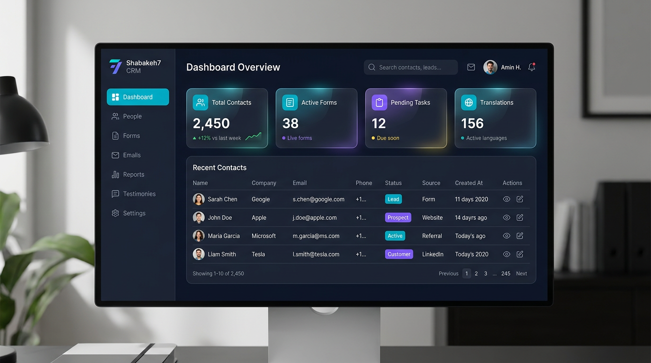Screen dimensions: 651x363
Task: Toggle visibility of Sarah Chen's record
Action: pyautogui.click(x=506, y=199)
